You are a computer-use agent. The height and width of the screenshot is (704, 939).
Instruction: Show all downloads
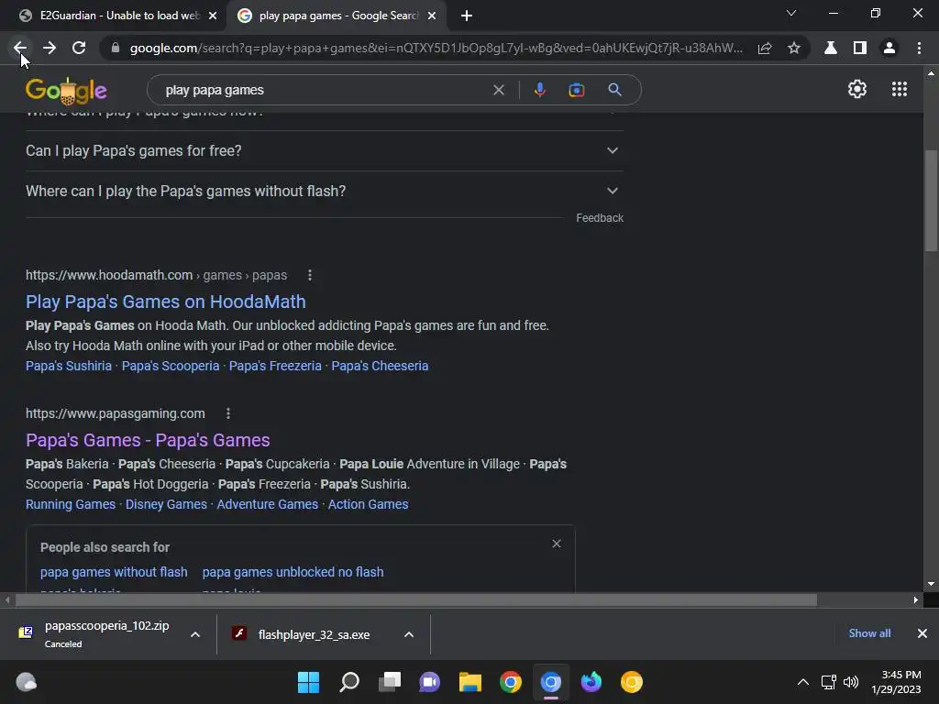(869, 633)
